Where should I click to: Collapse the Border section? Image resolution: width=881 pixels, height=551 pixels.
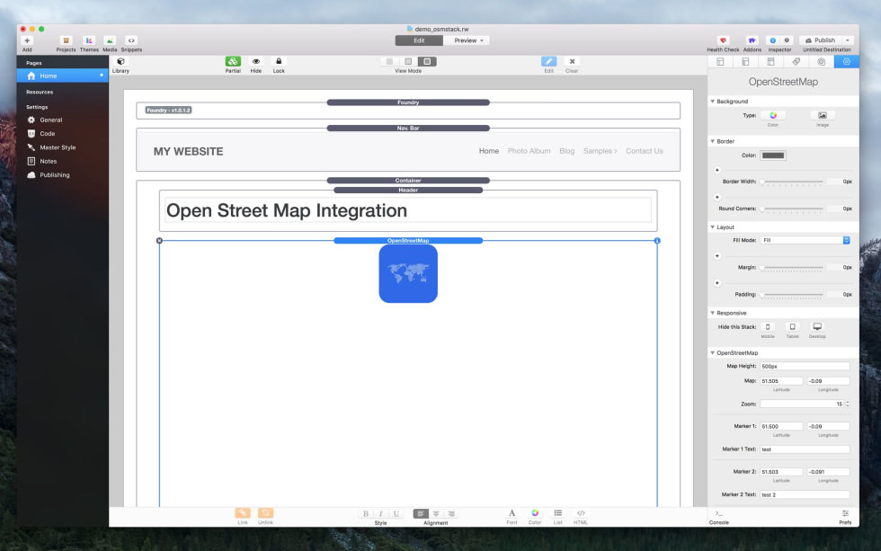click(x=712, y=141)
